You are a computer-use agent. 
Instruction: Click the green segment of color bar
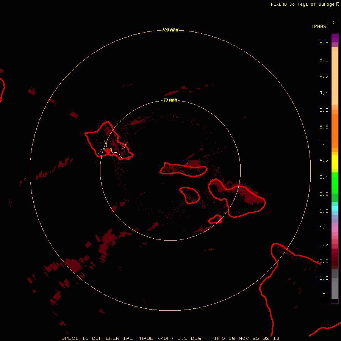coord(335,183)
